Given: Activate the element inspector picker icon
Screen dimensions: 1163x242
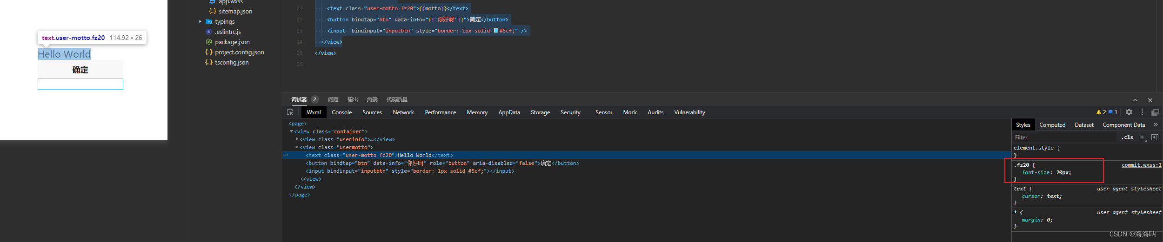Looking at the screenshot, I should pyautogui.click(x=290, y=112).
